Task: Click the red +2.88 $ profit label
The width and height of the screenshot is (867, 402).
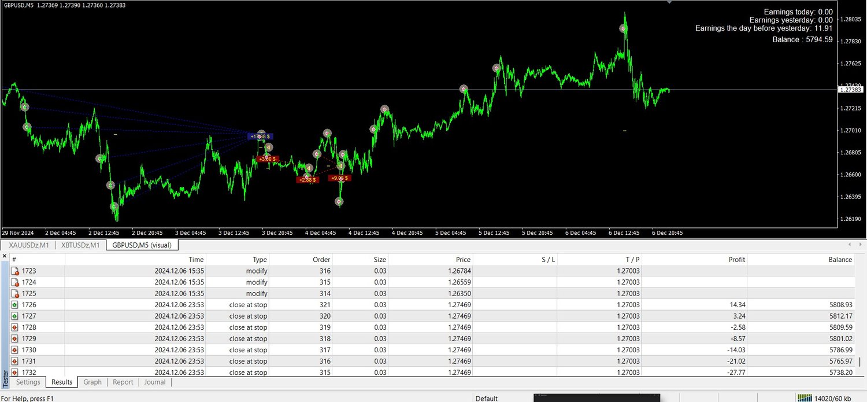Action: pyautogui.click(x=307, y=180)
